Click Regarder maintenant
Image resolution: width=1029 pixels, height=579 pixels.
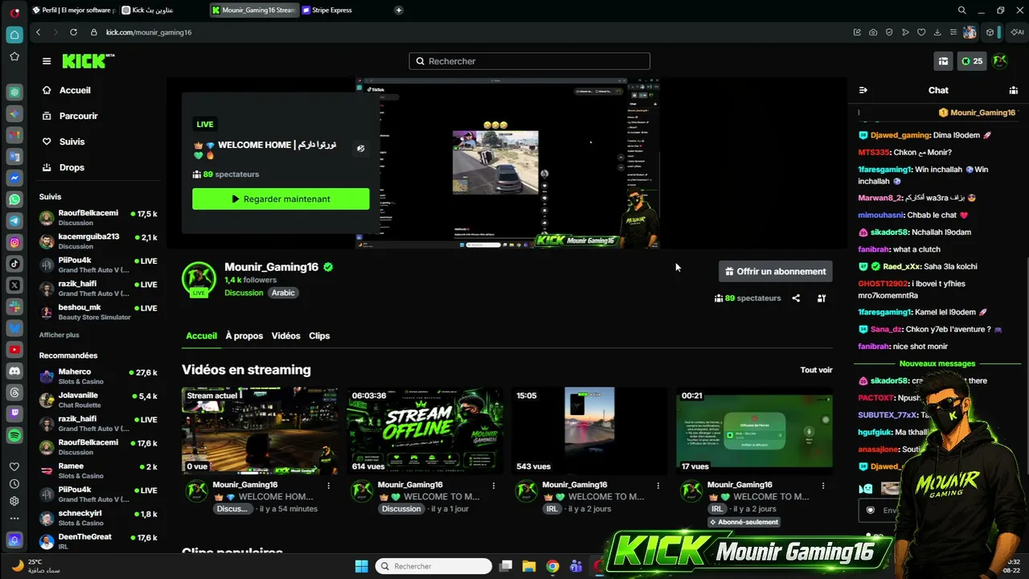coord(281,199)
